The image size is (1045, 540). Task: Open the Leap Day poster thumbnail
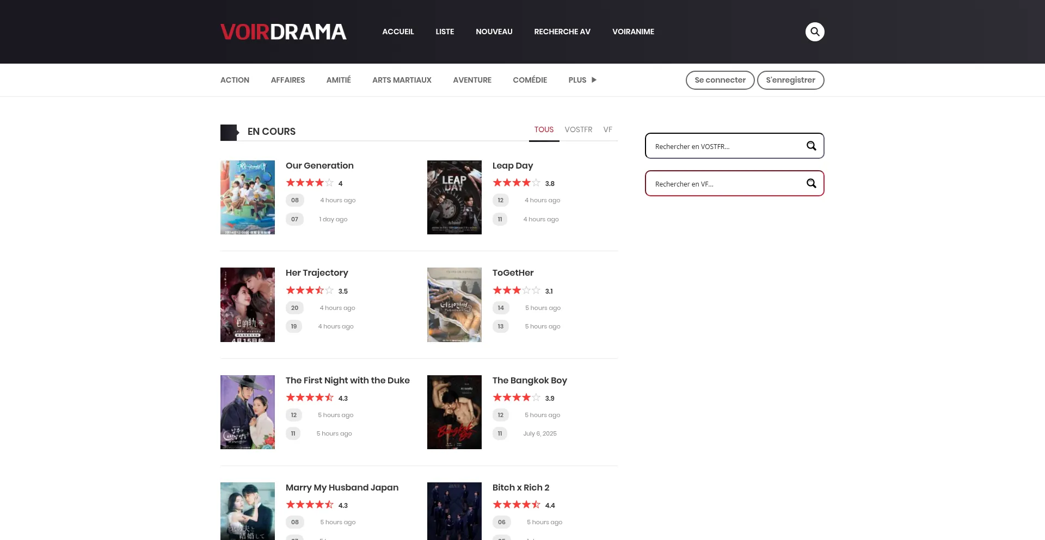454,197
